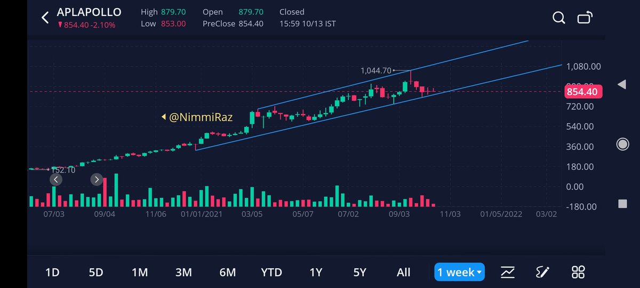Tap the 07/03 date axis label
Screen dimensions: 640x288
(x=54, y=214)
